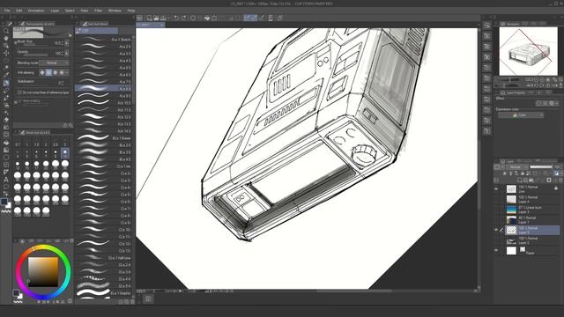Open the Edit menu
564x317 pixels.
click(19, 11)
